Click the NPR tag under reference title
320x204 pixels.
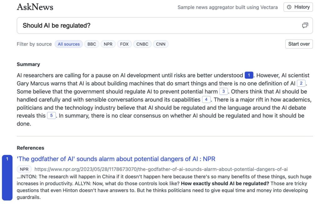(x=24, y=169)
